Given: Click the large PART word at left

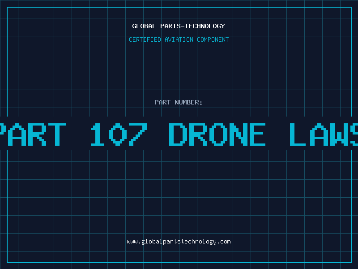Looking at the screenshot, I should 33,134.
